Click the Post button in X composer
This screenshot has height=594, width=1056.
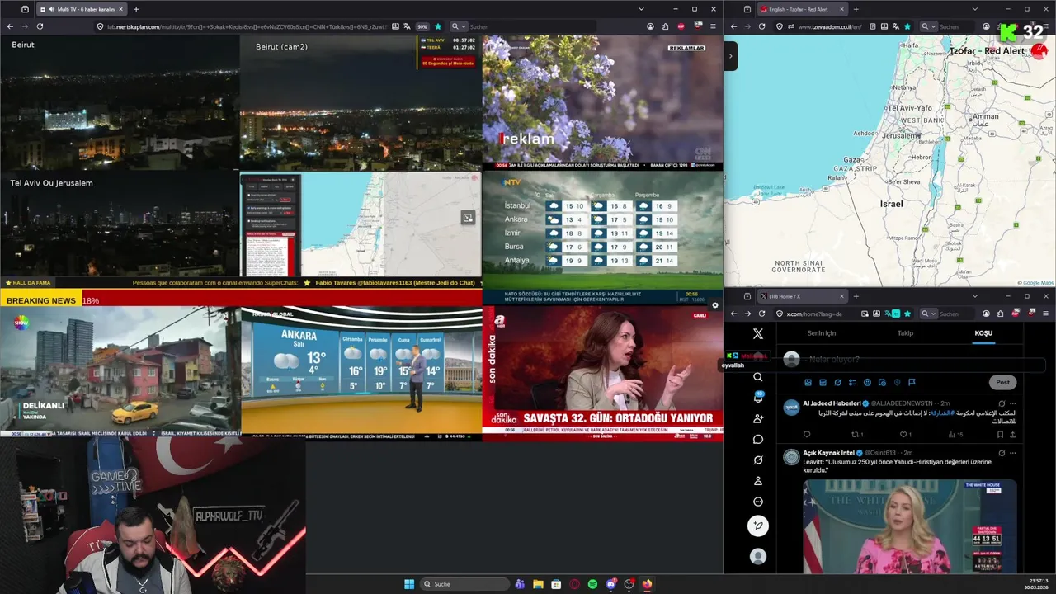point(1002,382)
